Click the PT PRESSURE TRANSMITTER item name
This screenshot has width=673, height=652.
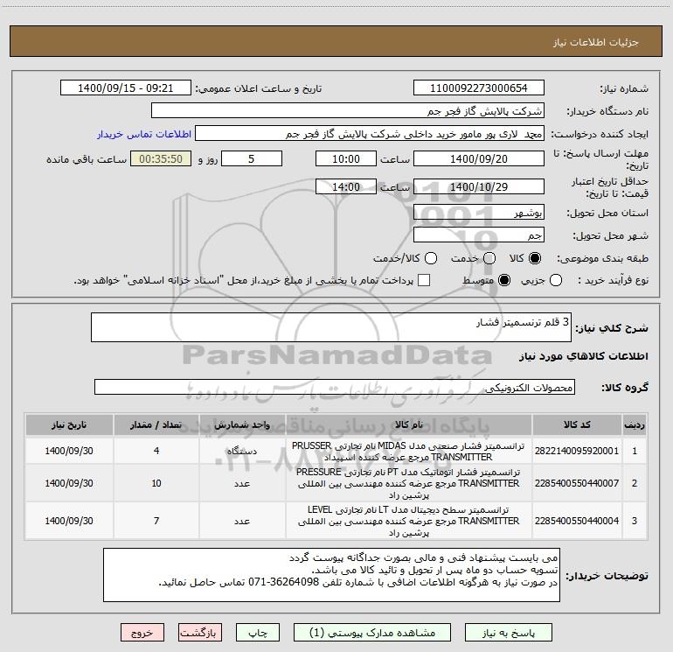408,483
